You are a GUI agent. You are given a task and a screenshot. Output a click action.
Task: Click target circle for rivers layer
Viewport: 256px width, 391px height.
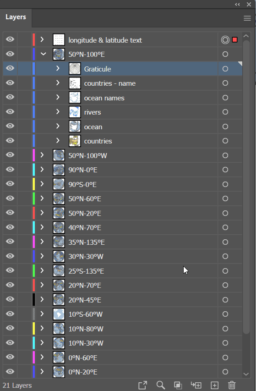coord(225,112)
